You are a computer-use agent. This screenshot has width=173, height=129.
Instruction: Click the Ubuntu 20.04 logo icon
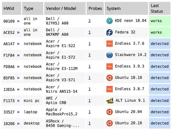click(x=110, y=112)
